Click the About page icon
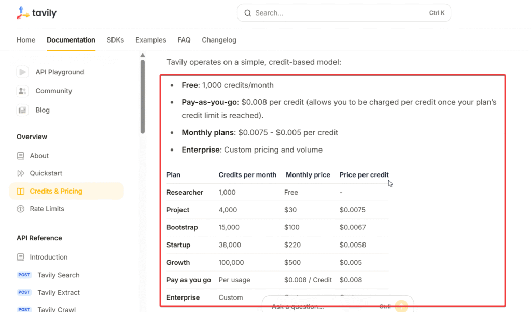The image size is (531, 312). tap(21, 156)
